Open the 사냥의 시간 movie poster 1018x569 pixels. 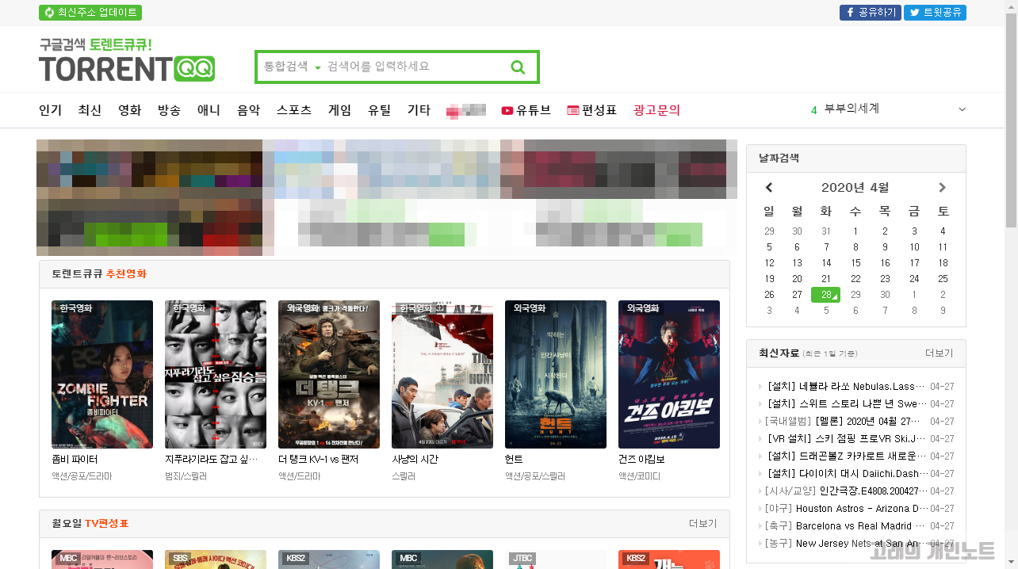(x=442, y=374)
